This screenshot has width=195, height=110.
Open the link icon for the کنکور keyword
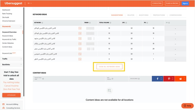point(80,59)
